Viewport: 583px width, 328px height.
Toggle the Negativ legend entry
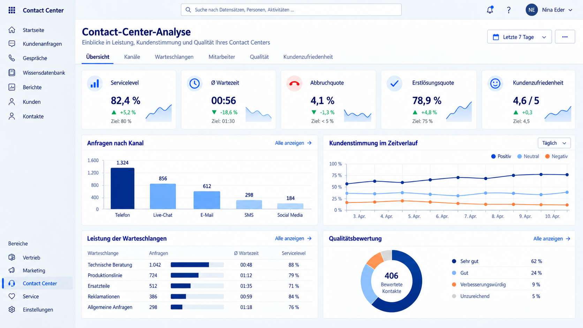click(x=556, y=157)
